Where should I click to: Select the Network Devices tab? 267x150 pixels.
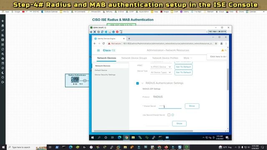[107, 58]
